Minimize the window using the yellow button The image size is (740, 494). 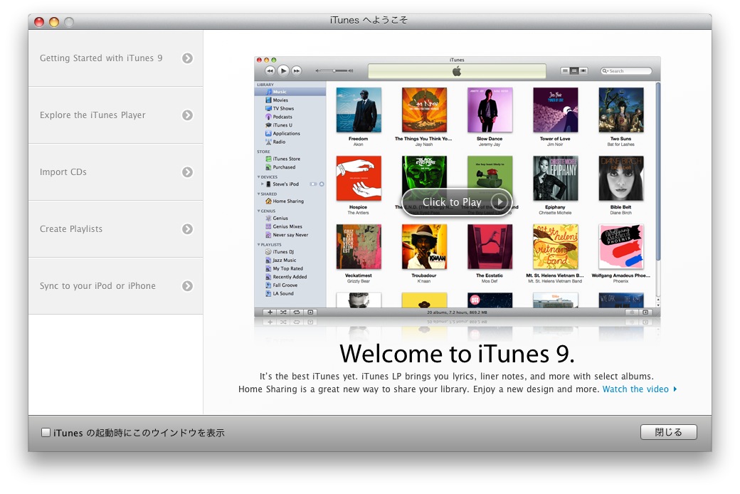[54, 22]
